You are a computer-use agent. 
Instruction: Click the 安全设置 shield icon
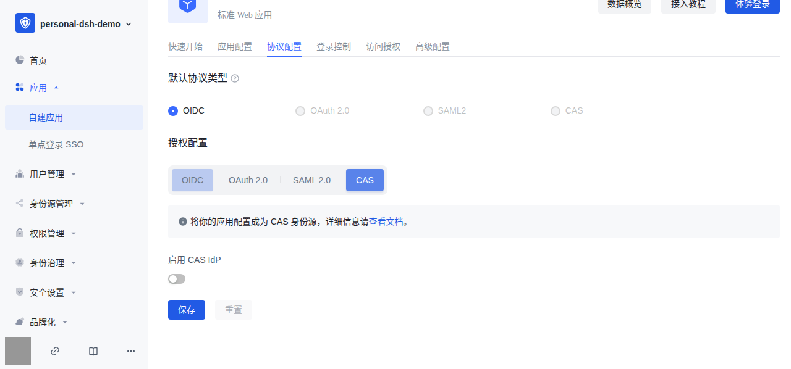click(x=20, y=292)
